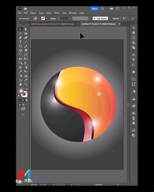This screenshot has width=154, height=192.
Task: Open the Window menu
Action: coord(73,13)
